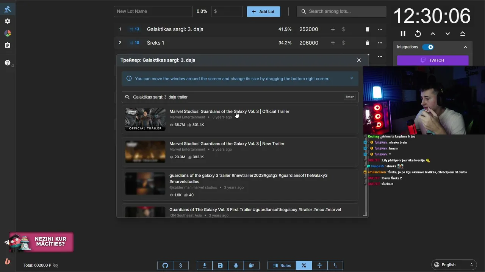
Task: Delete the Galaktikas sargi lot
Action: point(367,29)
